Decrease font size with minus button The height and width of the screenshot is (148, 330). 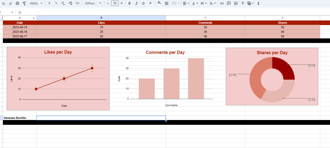point(108,3)
